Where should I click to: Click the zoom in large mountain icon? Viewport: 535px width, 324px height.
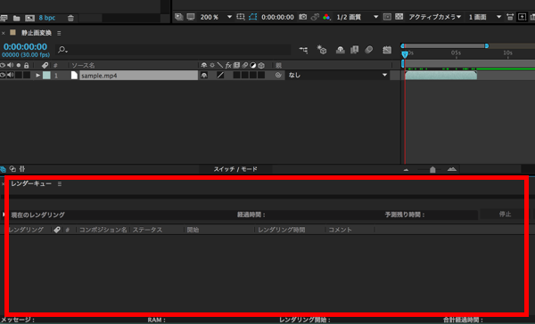pyautogui.click(x=452, y=169)
